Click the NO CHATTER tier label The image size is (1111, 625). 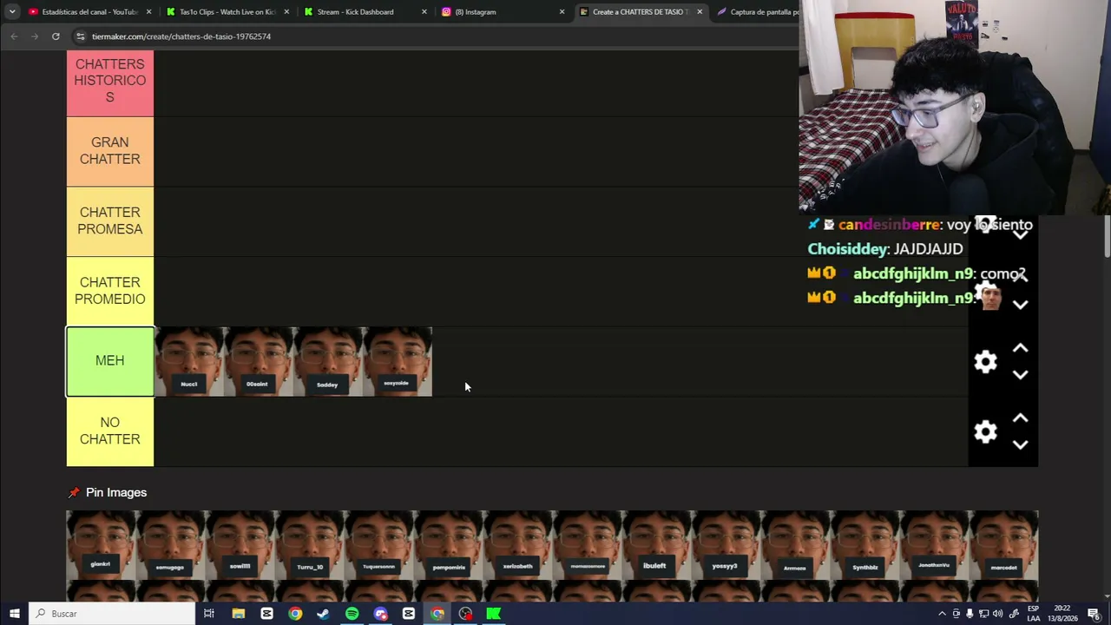(110, 431)
